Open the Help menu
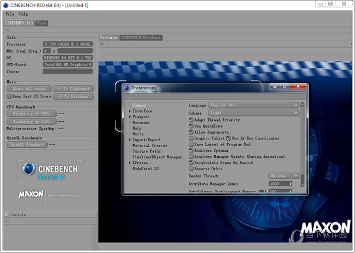Screen dimensions: 355x253 click(23, 14)
